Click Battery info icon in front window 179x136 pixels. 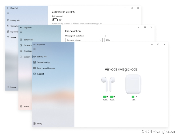(x=34, y=57)
